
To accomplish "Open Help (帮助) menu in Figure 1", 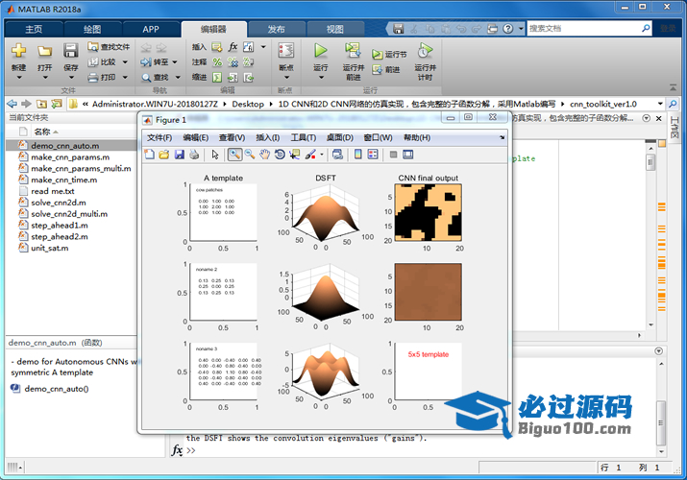I will pos(417,138).
